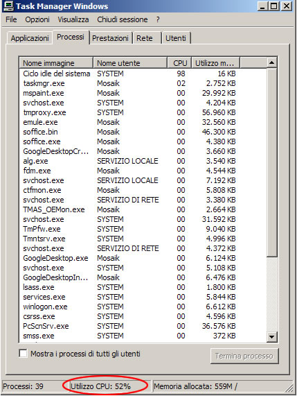Minimize the Task Manager window
297x396 pixels.
coord(263,6)
